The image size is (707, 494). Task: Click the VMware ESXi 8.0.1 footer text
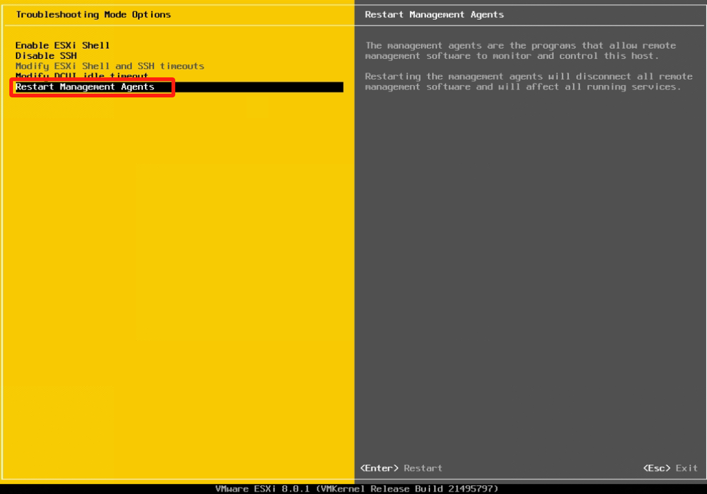[262, 488]
